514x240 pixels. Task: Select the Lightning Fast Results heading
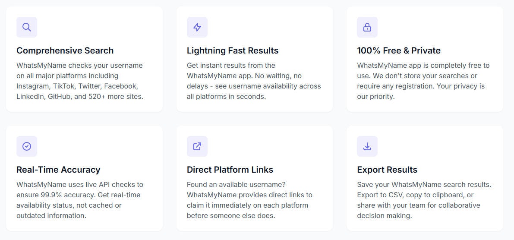tap(233, 51)
